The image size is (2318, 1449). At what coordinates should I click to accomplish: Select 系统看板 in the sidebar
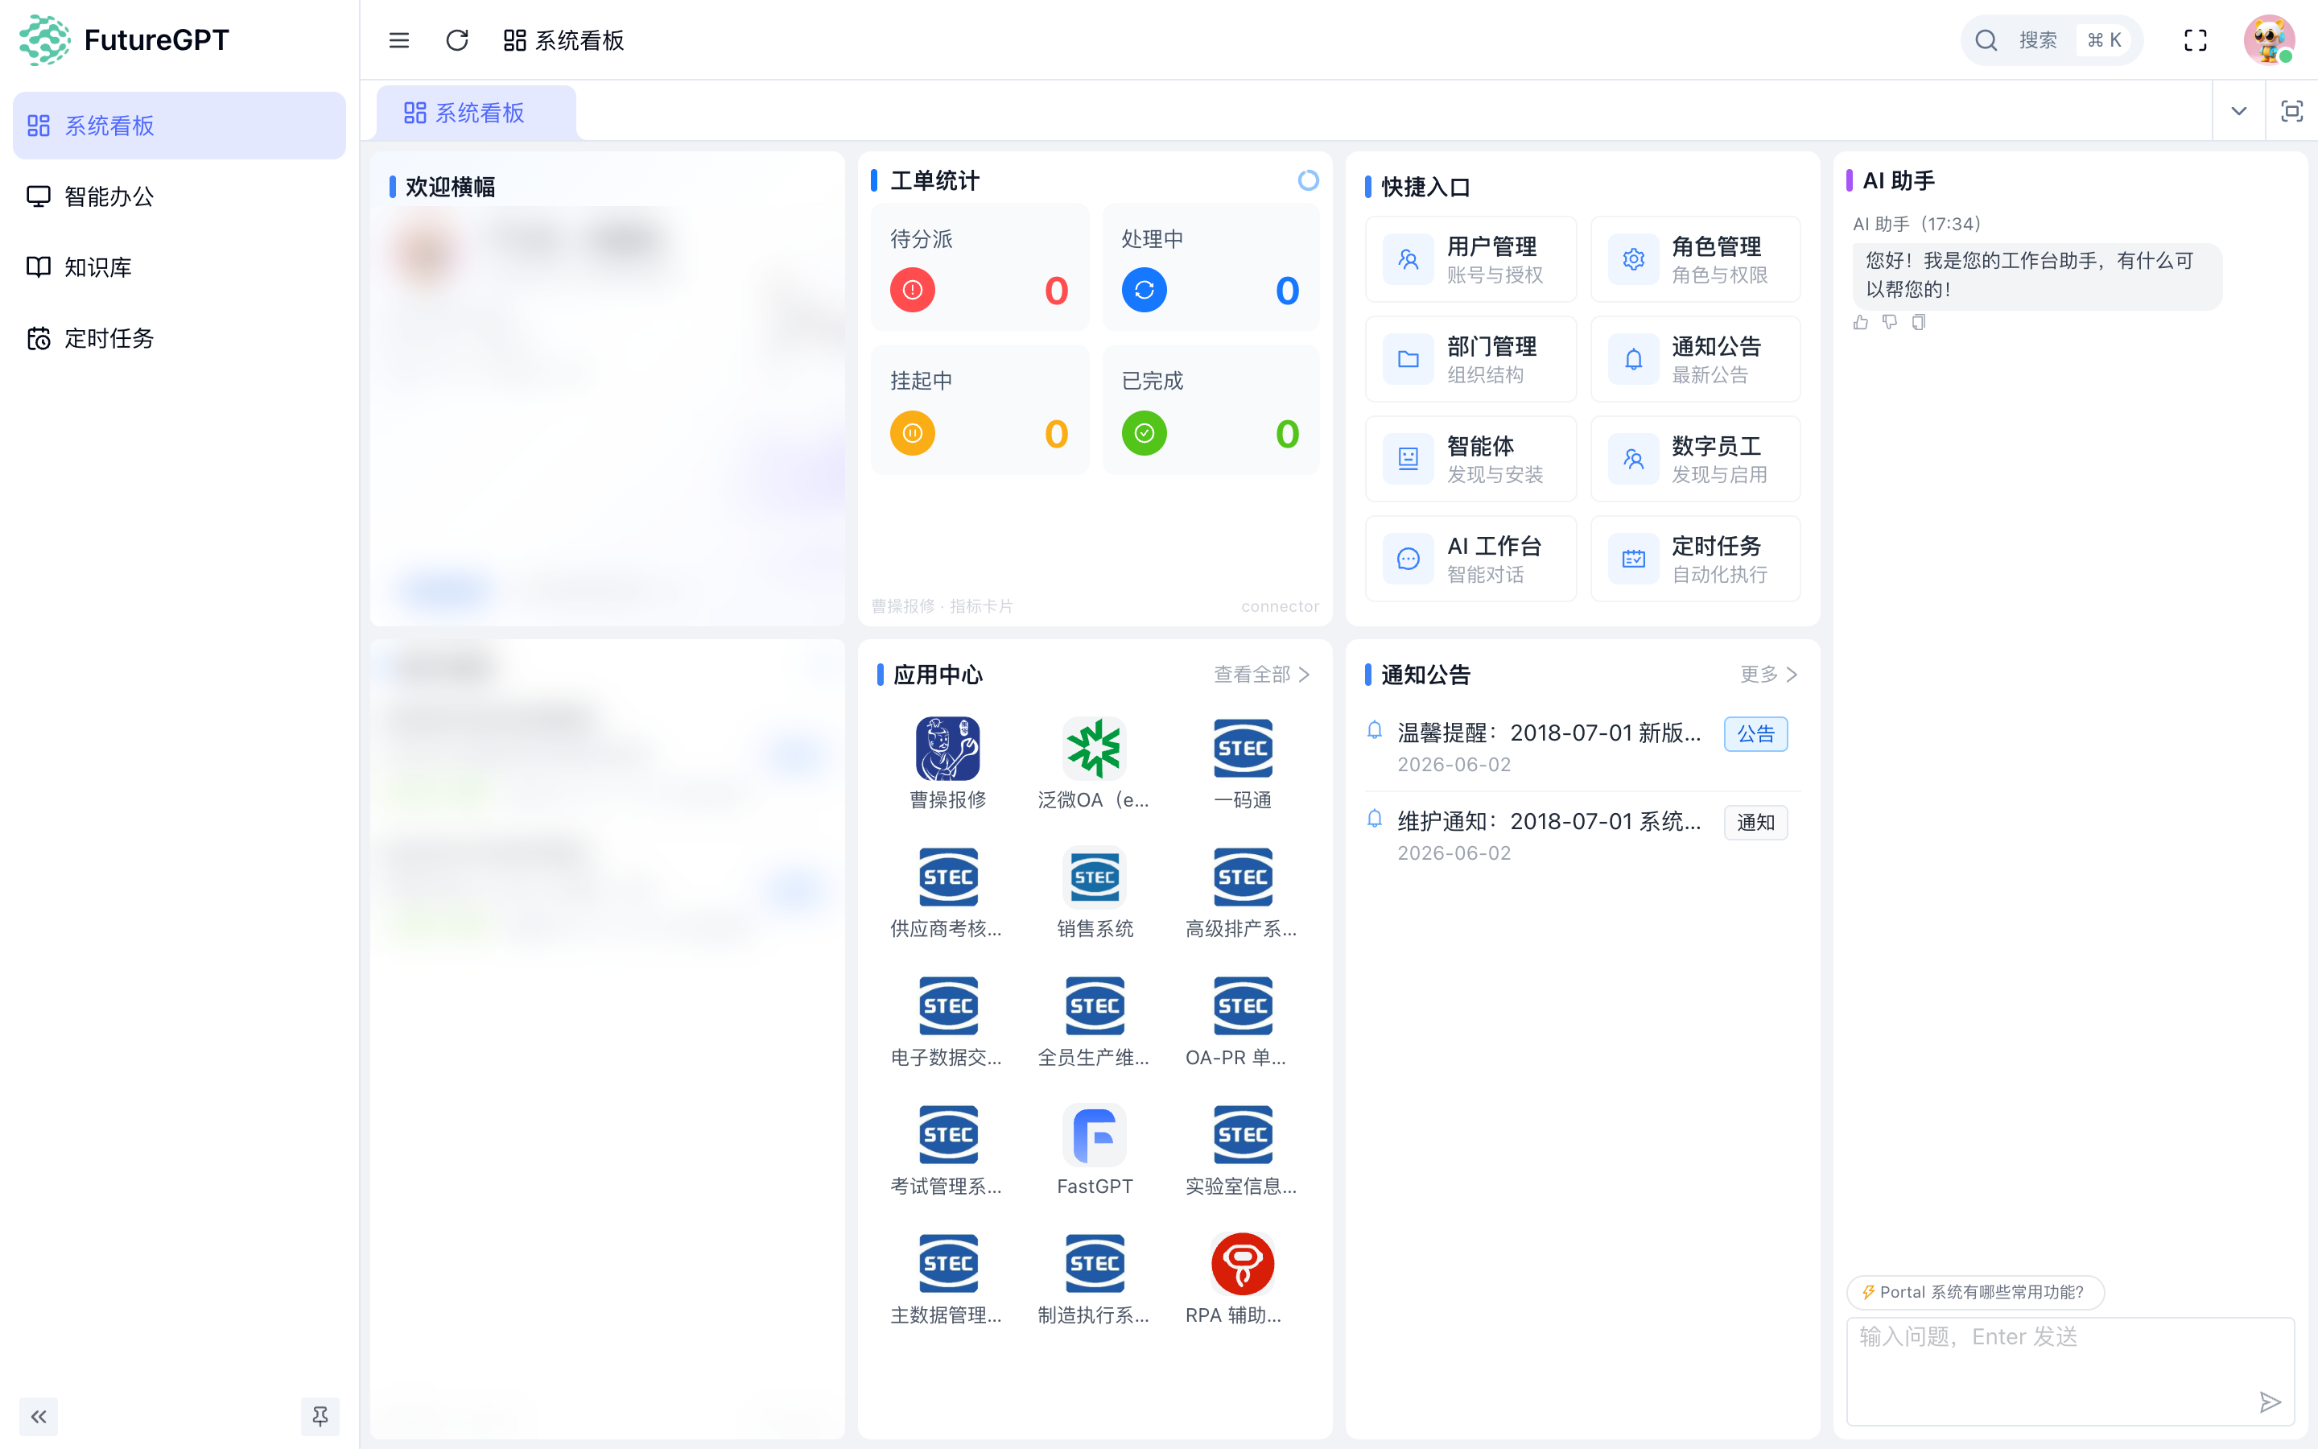coord(179,126)
